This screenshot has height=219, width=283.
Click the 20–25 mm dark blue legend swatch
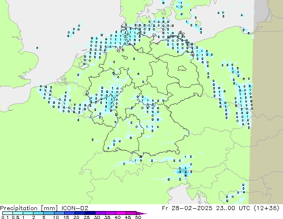point(79,213)
